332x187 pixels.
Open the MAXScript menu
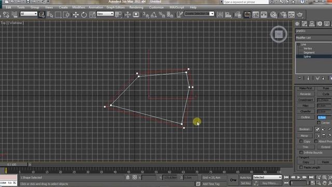tap(176, 7)
